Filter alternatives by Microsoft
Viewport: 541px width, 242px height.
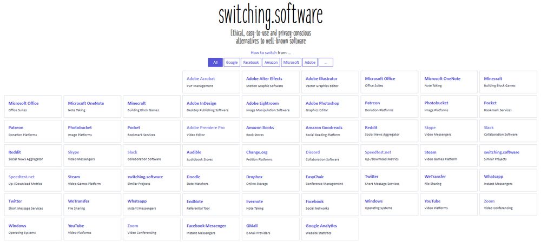(x=291, y=63)
